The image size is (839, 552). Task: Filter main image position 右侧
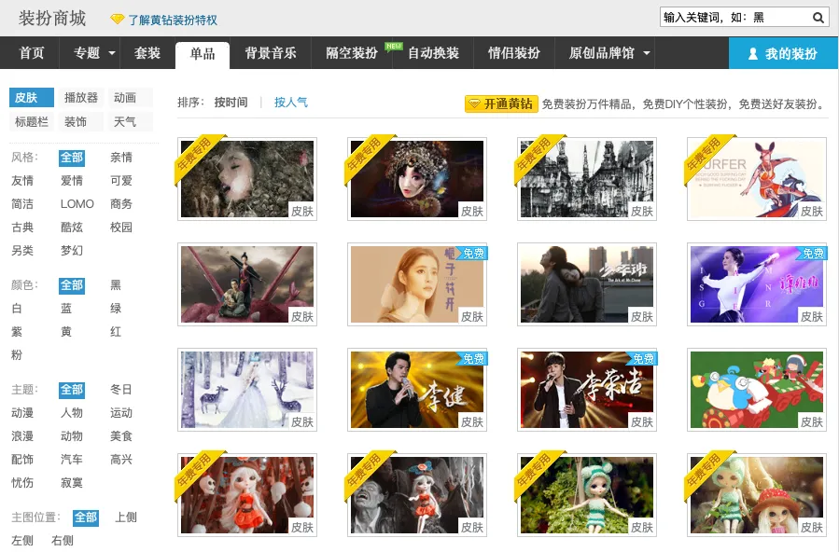(x=63, y=540)
